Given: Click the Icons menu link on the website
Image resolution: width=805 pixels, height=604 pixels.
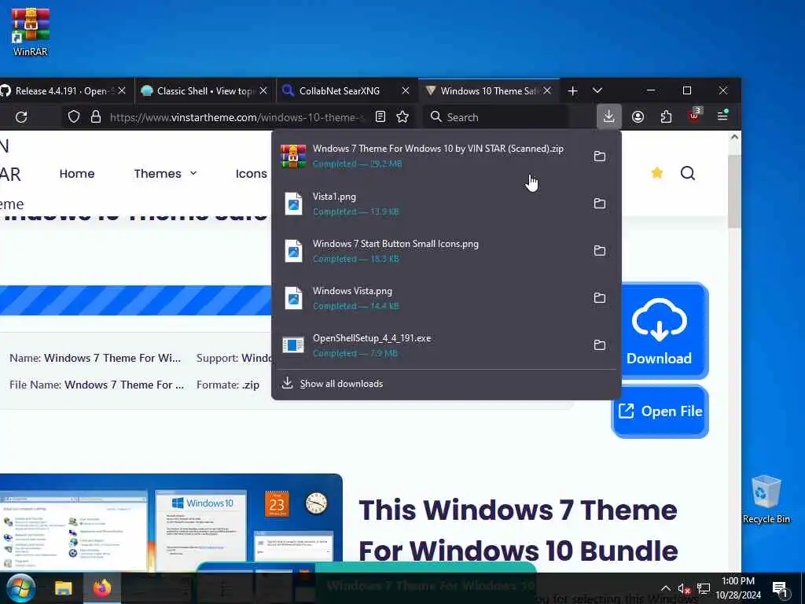Looking at the screenshot, I should 251,174.
